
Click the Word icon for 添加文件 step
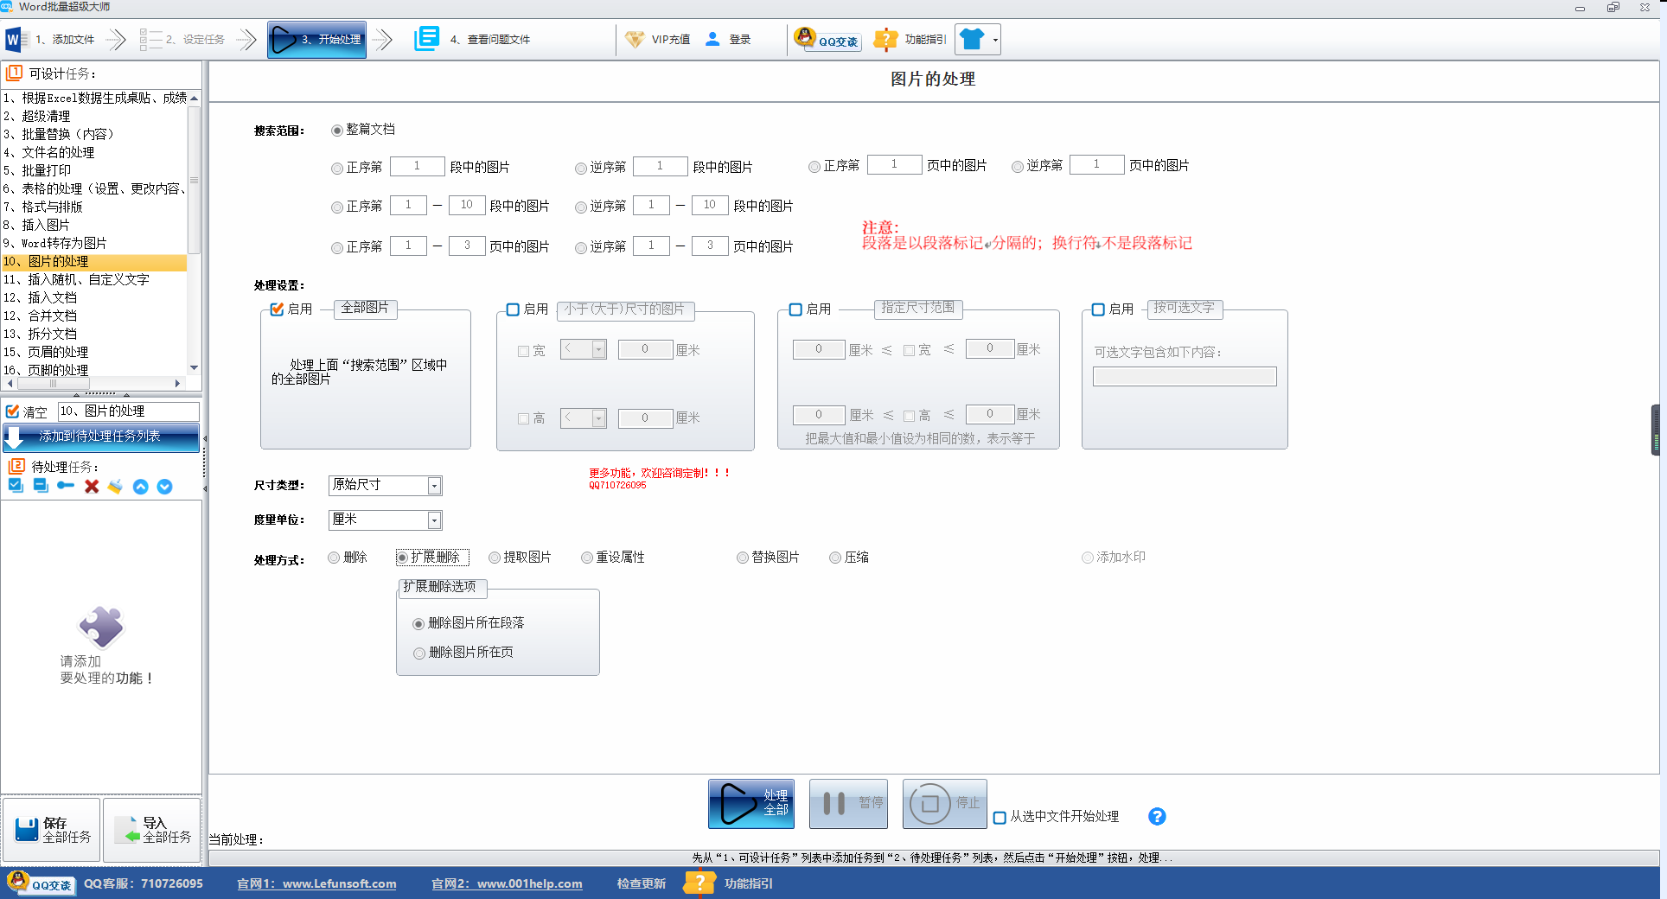click(x=17, y=40)
